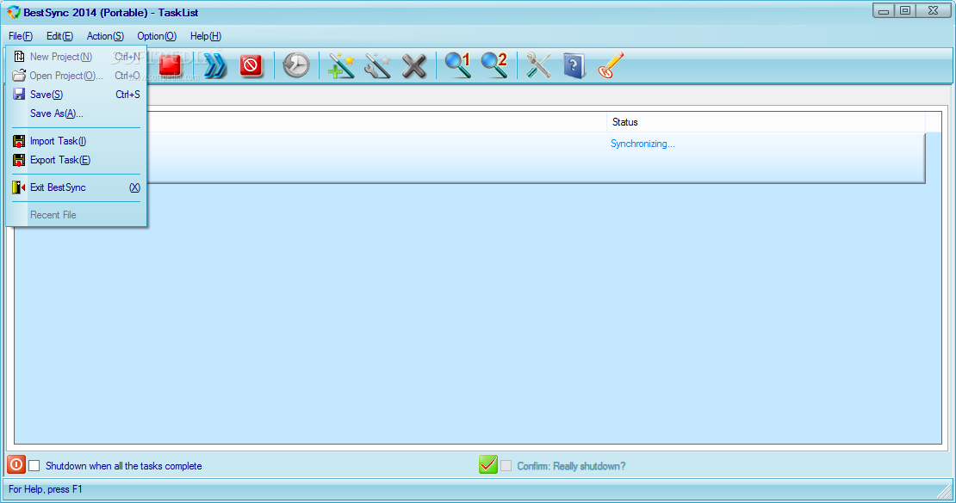Click the Export Task floppy icon
Image resolution: width=956 pixels, height=503 pixels.
(x=19, y=160)
